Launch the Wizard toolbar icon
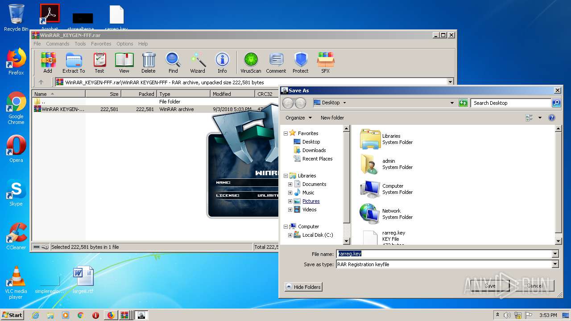 [x=198, y=62]
